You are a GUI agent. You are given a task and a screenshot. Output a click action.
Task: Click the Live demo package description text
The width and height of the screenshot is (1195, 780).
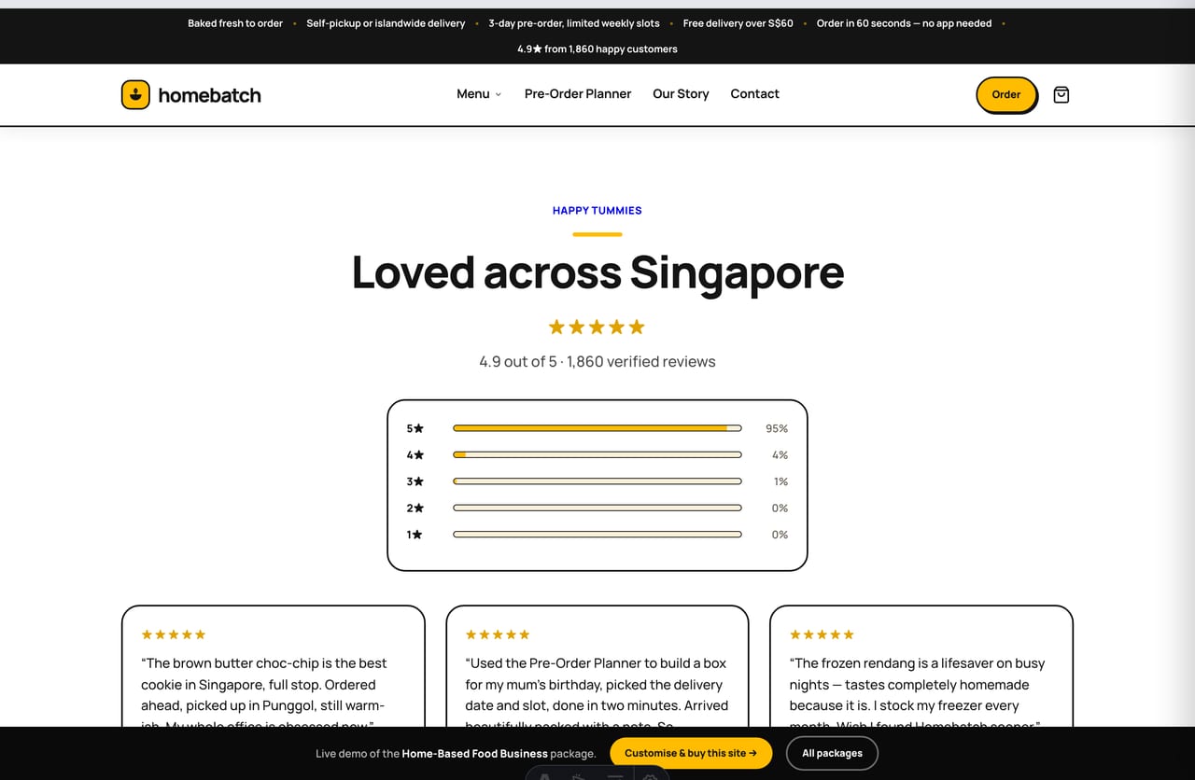[x=456, y=753]
